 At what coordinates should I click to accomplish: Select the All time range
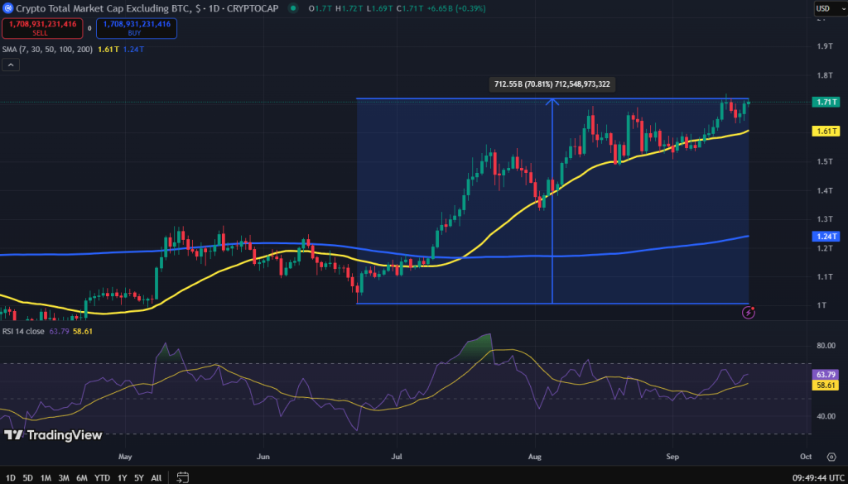(x=156, y=477)
